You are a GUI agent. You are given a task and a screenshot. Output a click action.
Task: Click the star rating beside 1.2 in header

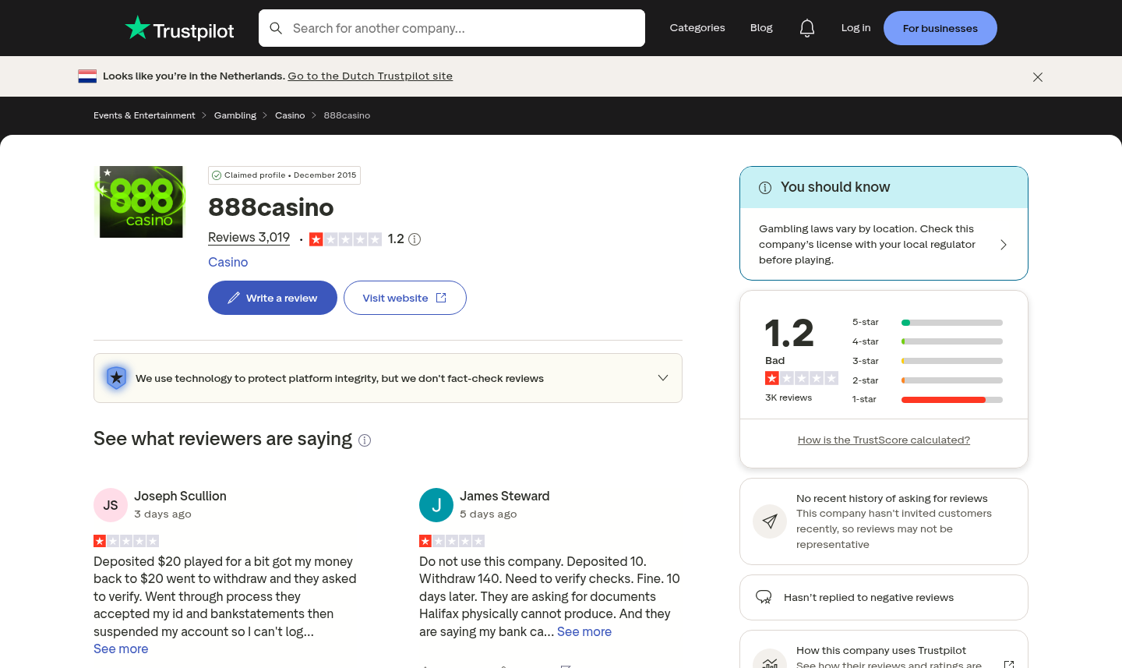coord(345,239)
